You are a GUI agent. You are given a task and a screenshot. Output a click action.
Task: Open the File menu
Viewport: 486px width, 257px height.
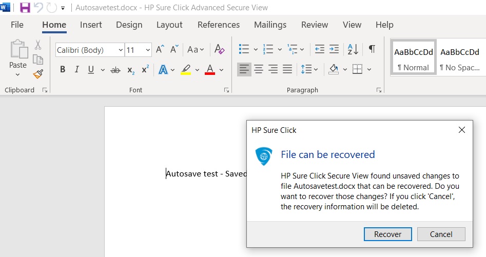(x=17, y=25)
